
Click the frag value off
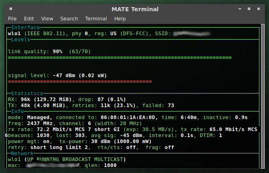[x=169, y=147]
